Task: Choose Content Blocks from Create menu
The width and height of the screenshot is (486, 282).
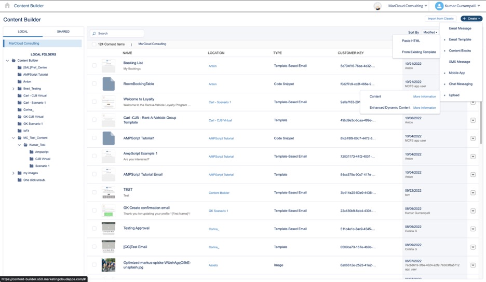Action: pyautogui.click(x=460, y=51)
